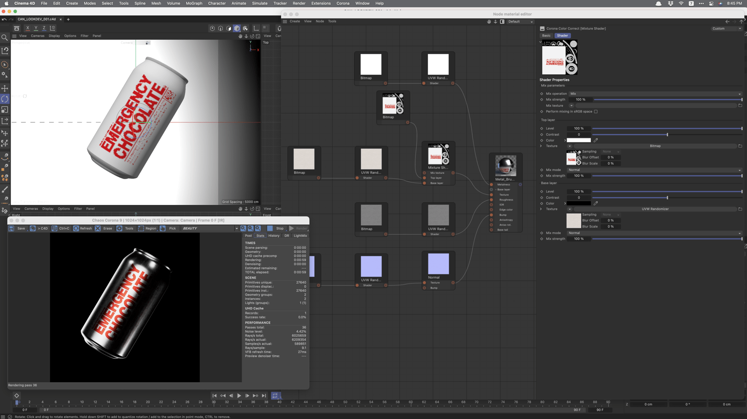The height and width of the screenshot is (419, 747).
Task: Click the coordinate system icon beside Z
Action: pyautogui.click(x=53, y=28)
